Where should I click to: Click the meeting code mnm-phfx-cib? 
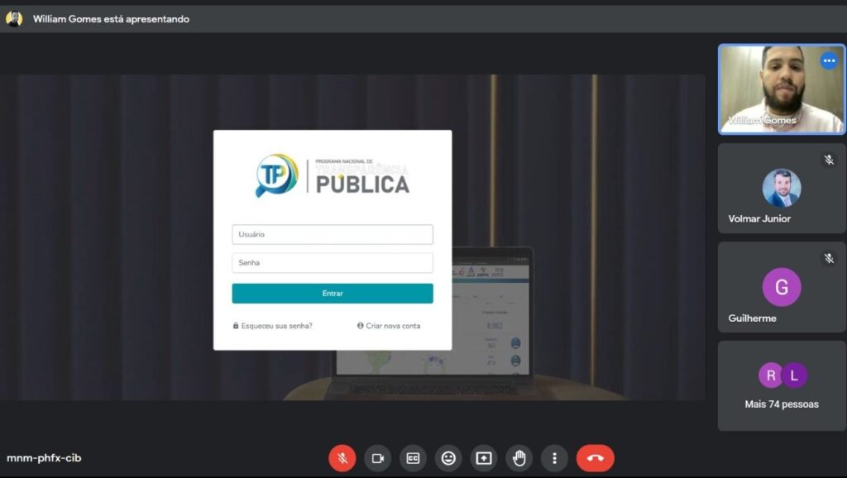44,457
